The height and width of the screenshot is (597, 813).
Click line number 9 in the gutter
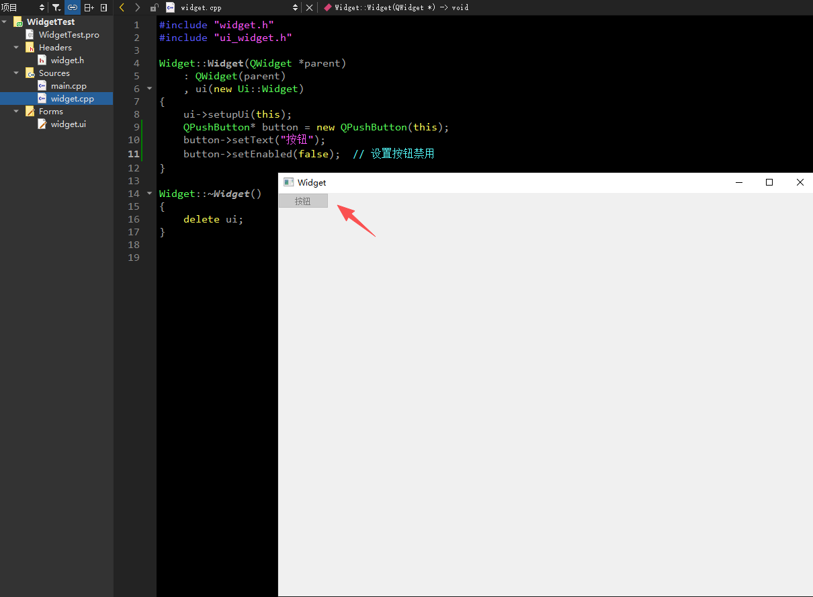point(136,128)
